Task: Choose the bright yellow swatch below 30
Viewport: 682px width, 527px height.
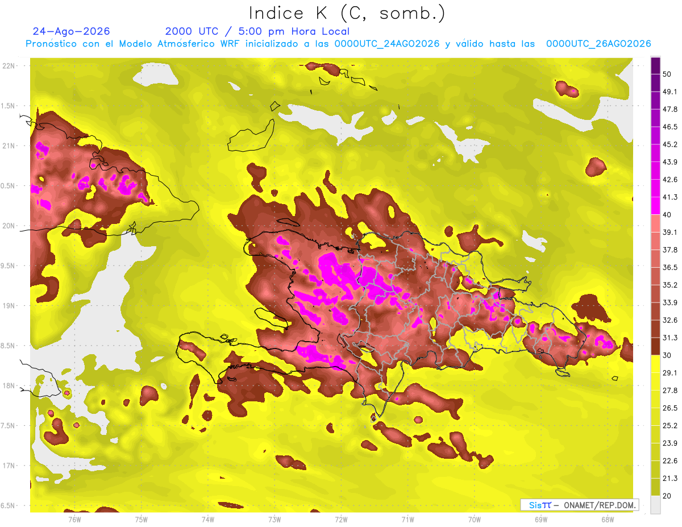Action: coord(655,363)
